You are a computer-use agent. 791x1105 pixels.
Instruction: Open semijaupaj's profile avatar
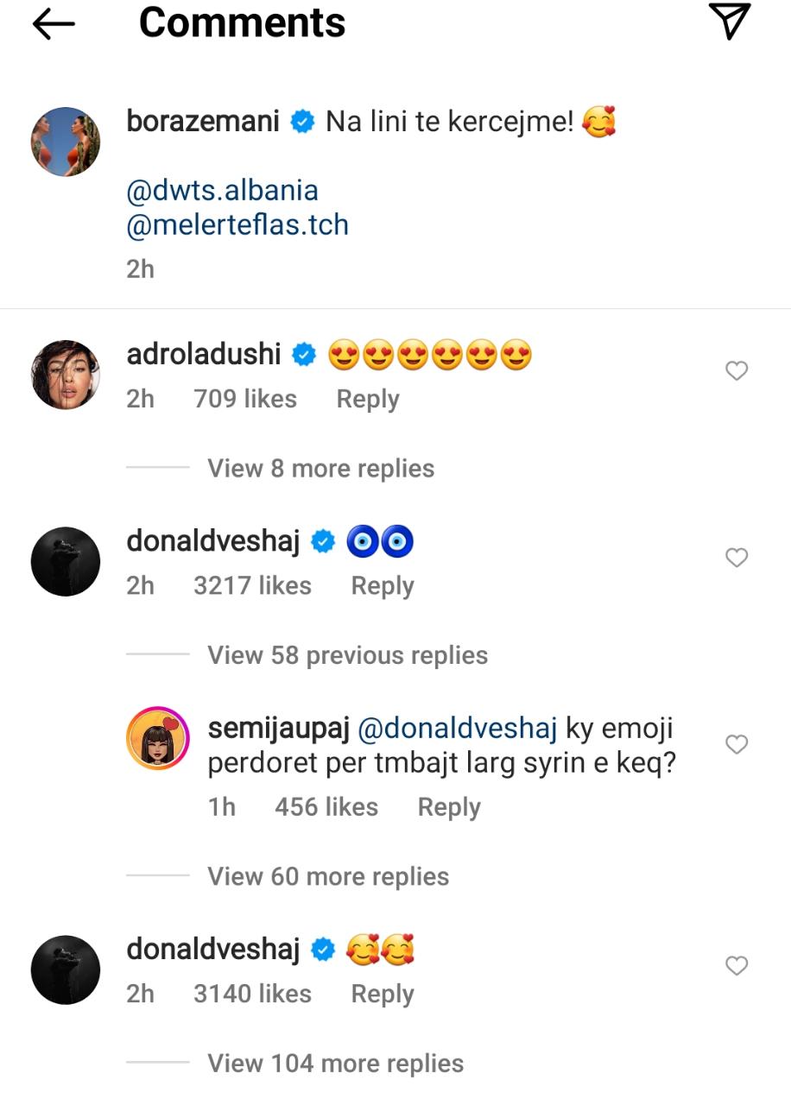[158, 736]
